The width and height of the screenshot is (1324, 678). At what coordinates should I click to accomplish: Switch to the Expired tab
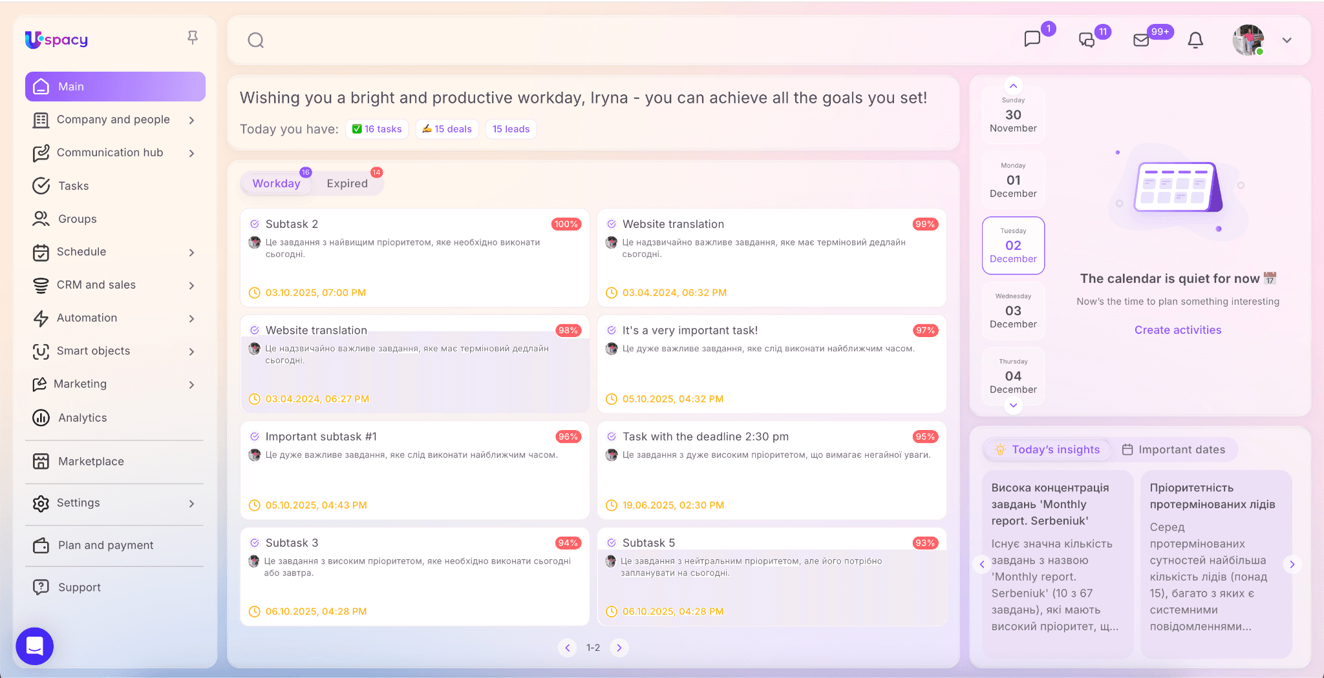click(x=347, y=183)
